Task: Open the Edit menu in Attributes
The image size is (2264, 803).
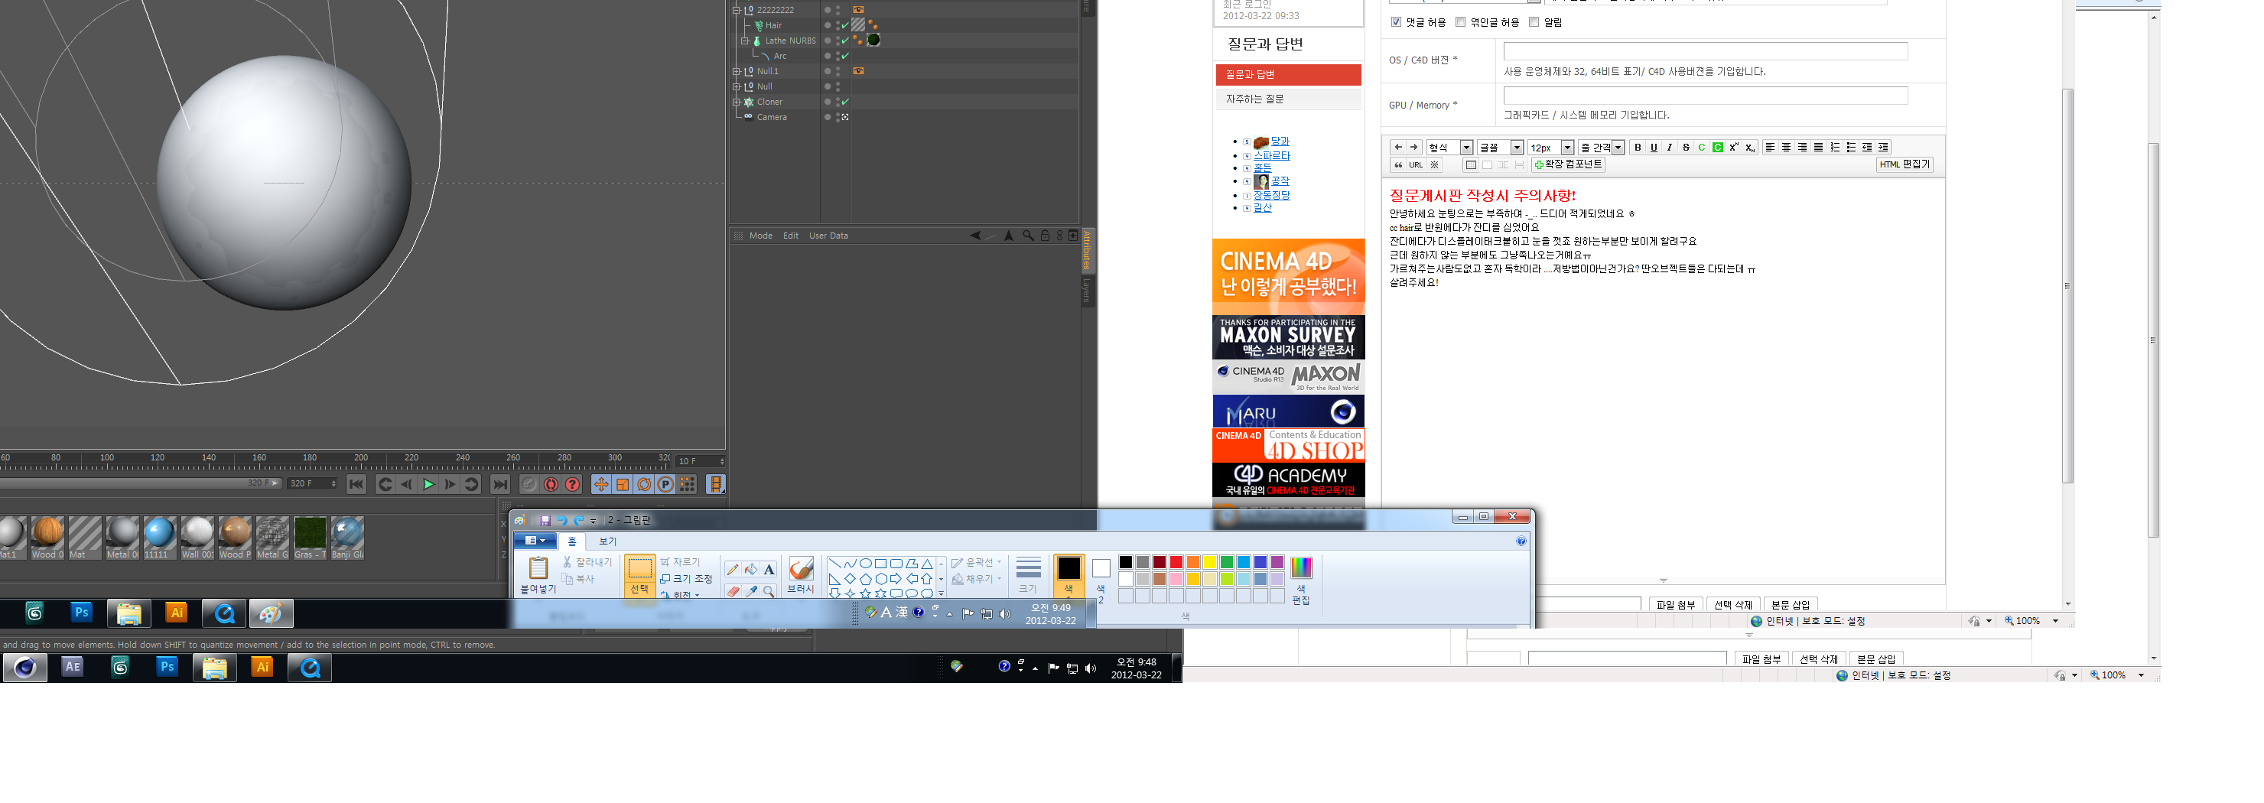Action: 791,236
